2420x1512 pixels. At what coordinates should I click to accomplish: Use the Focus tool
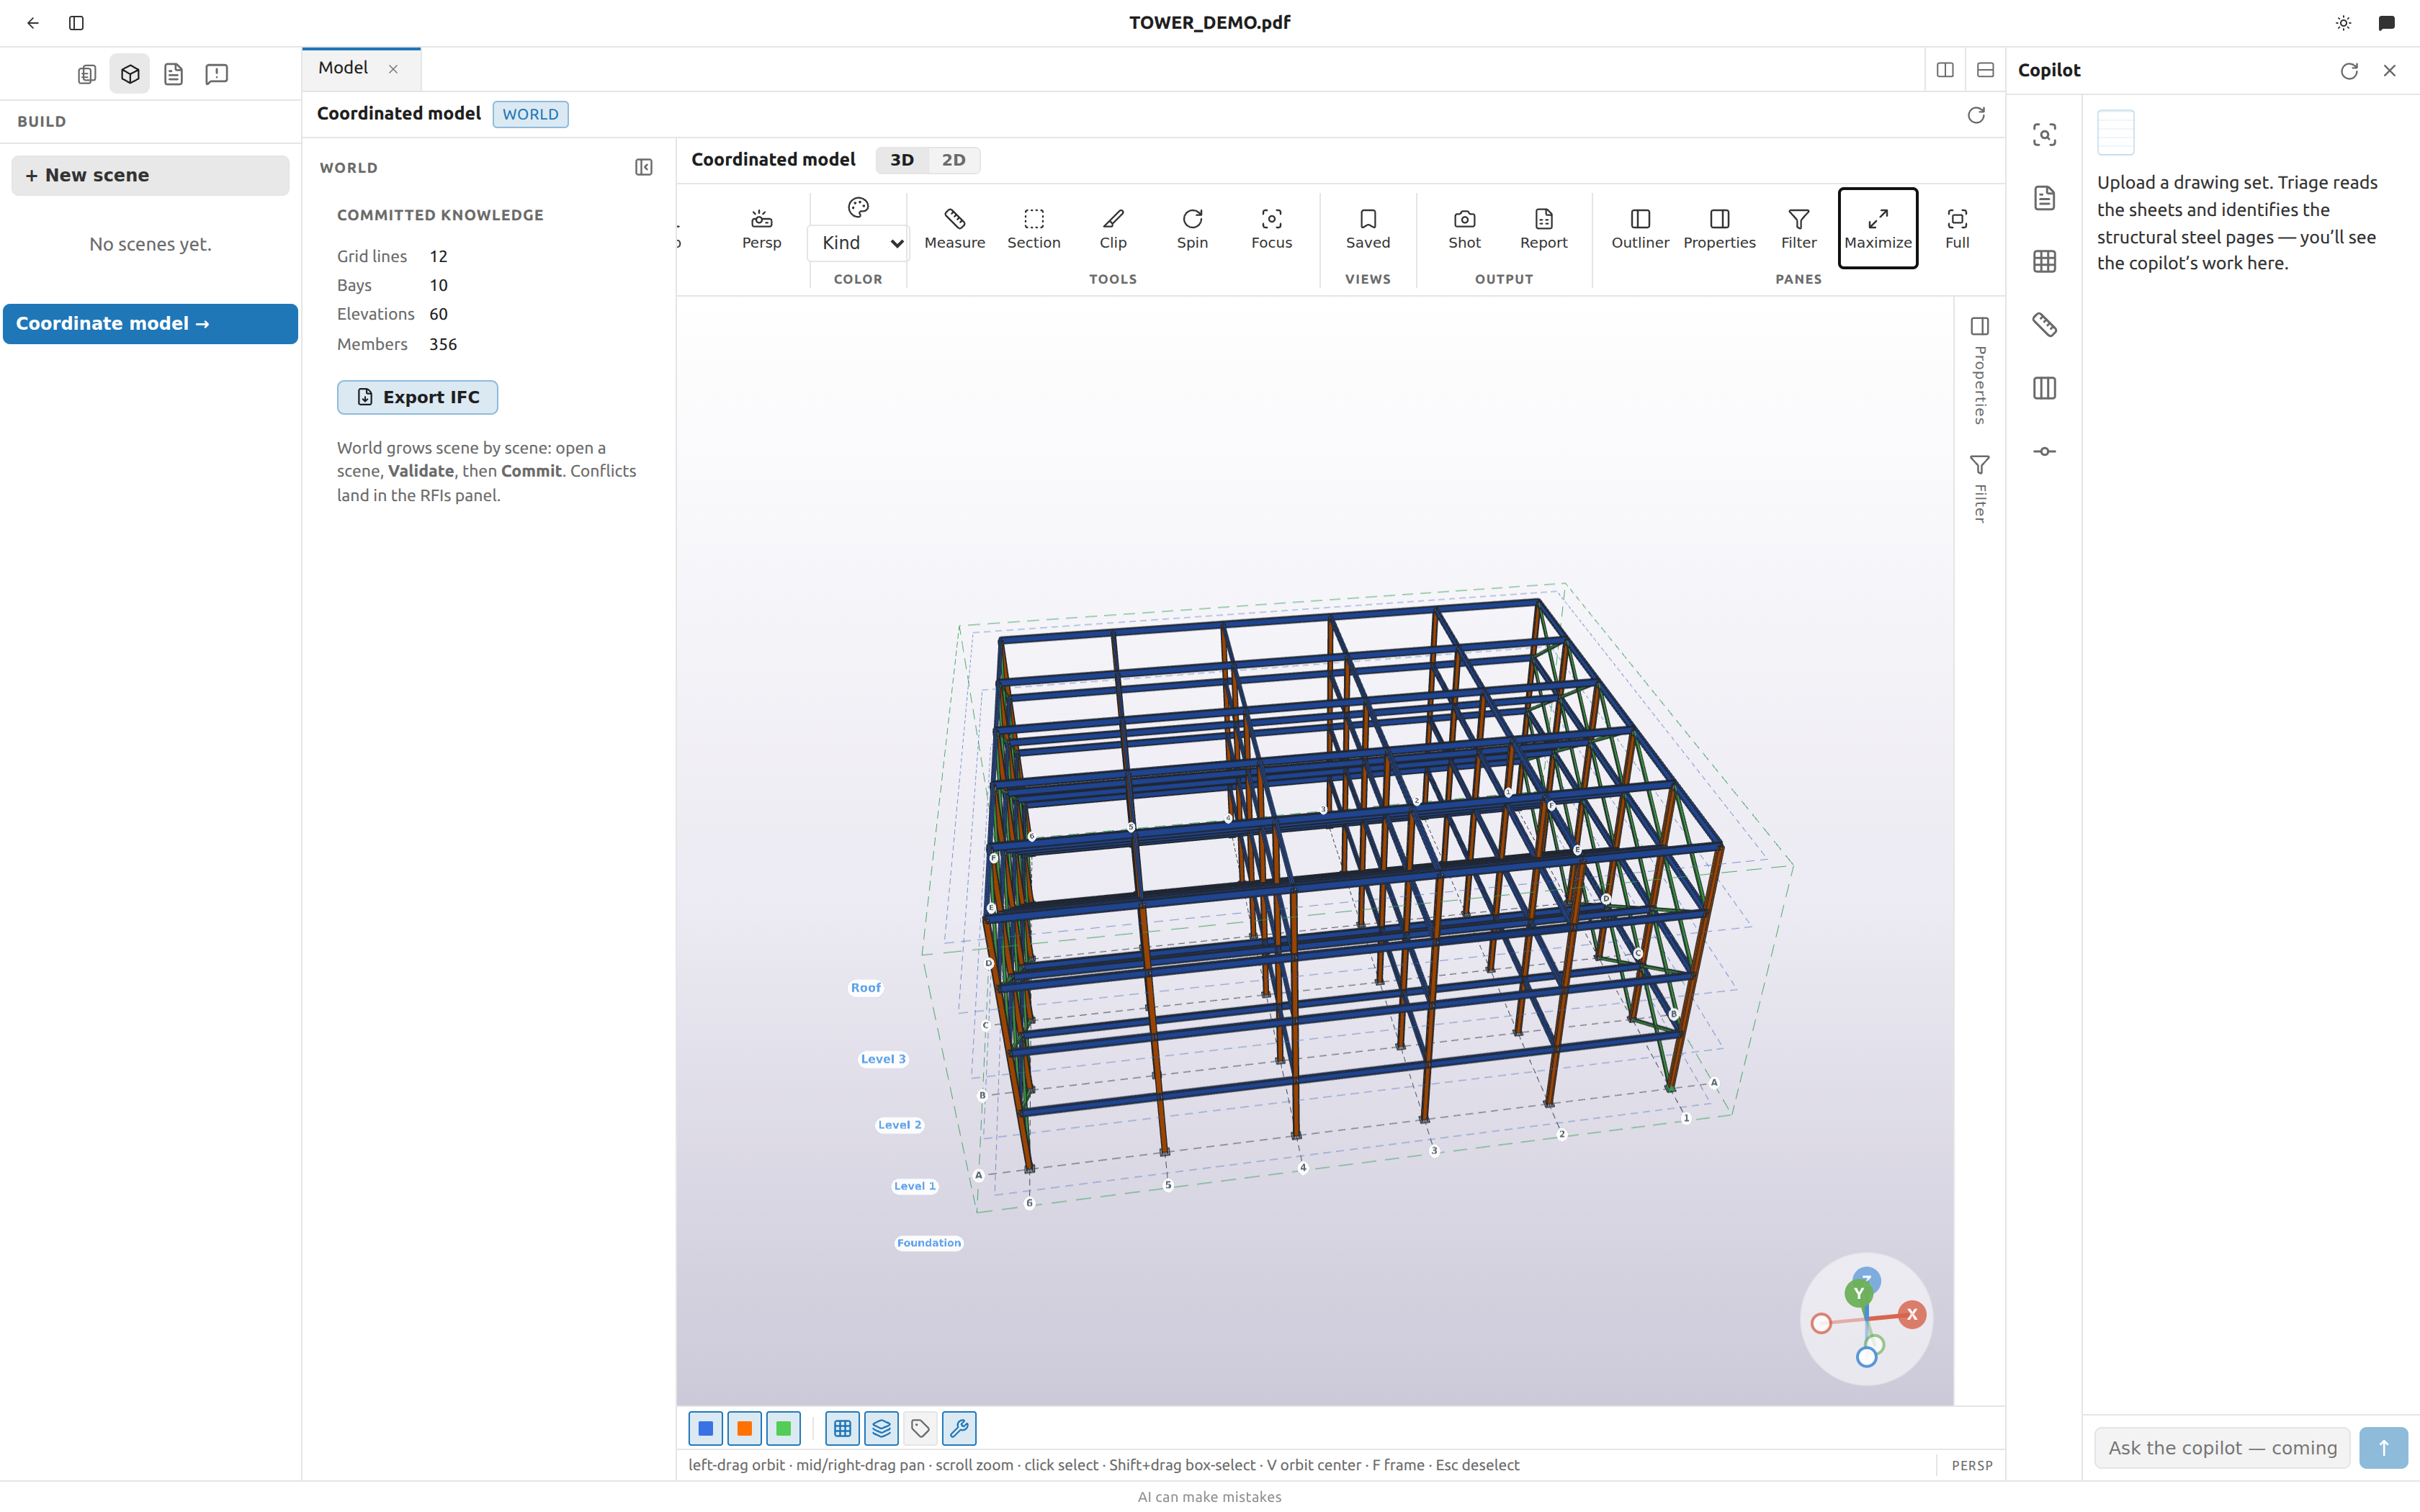[x=1271, y=228]
